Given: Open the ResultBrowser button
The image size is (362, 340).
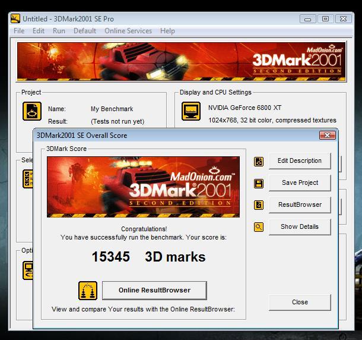Looking at the screenshot, I should (x=300, y=204).
